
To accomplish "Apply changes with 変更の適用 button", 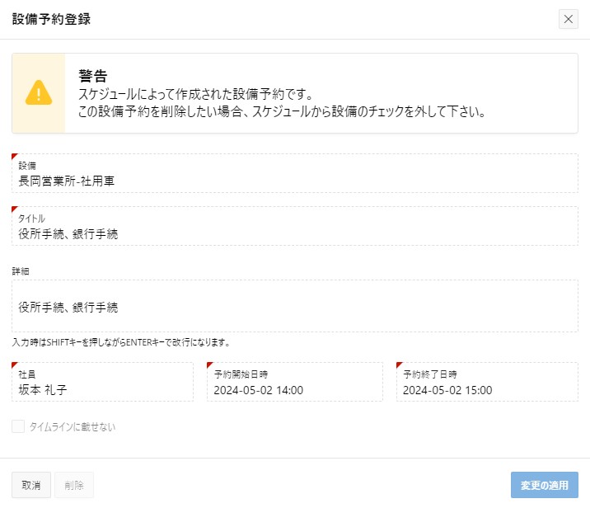I will point(544,485).
